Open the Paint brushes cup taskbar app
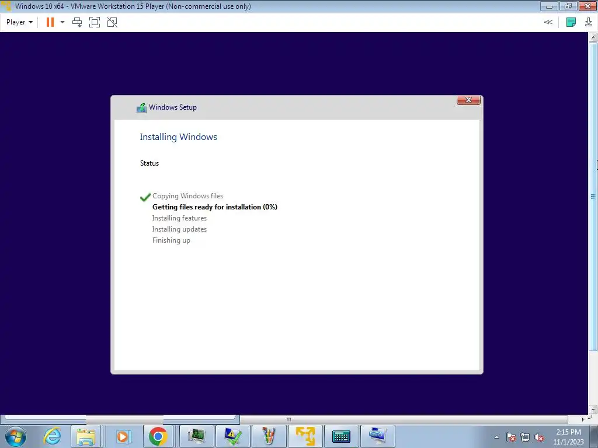The height and width of the screenshot is (448, 598). [x=269, y=436]
